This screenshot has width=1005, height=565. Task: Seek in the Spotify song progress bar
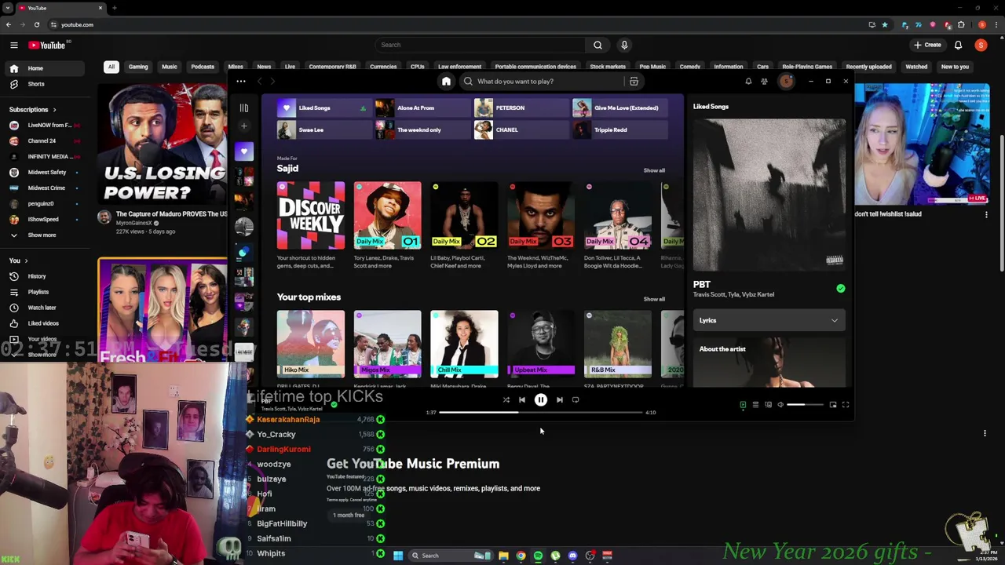(x=541, y=412)
